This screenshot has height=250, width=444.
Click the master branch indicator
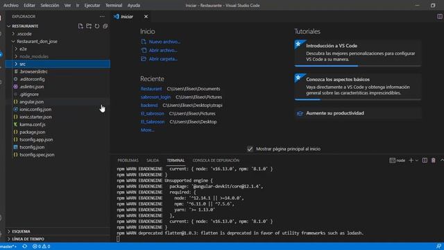point(8,247)
